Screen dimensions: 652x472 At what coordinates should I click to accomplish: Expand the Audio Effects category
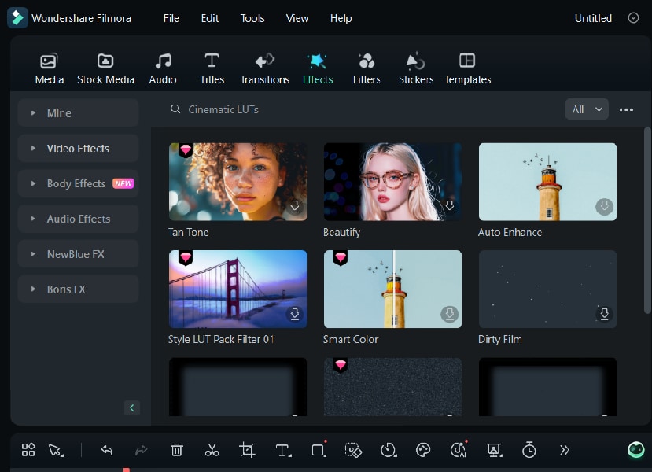(78, 219)
